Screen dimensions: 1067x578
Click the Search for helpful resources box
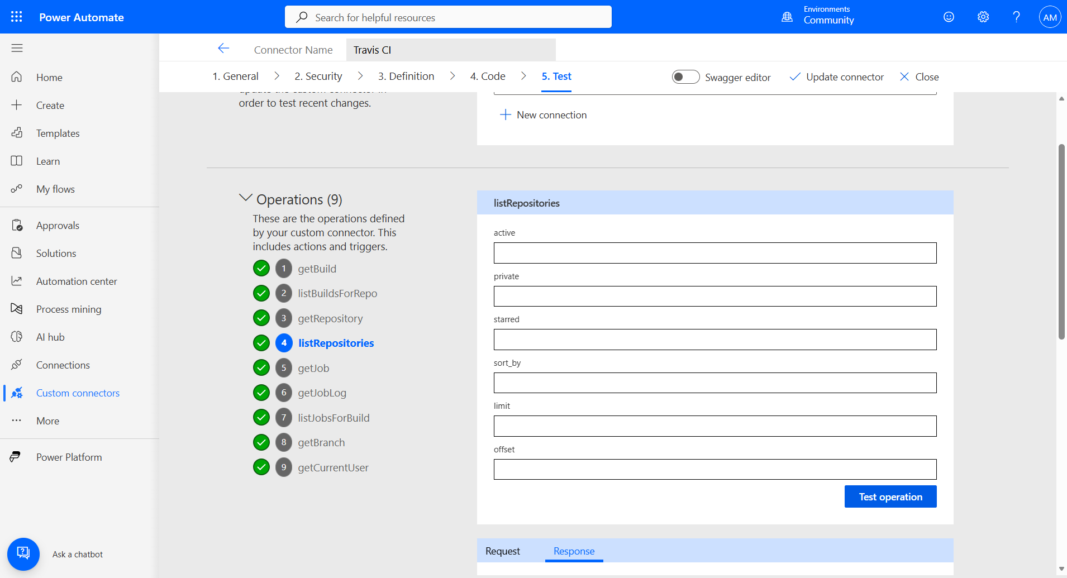click(x=448, y=17)
